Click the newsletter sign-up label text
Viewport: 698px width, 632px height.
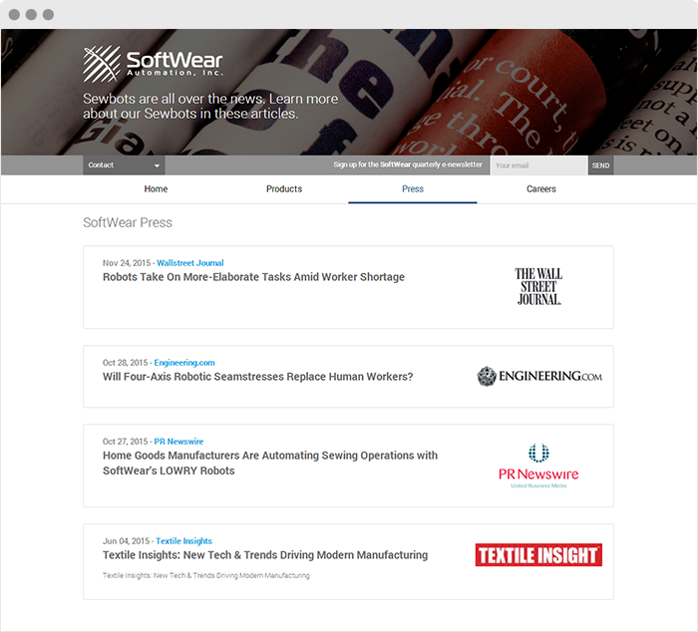coord(408,164)
